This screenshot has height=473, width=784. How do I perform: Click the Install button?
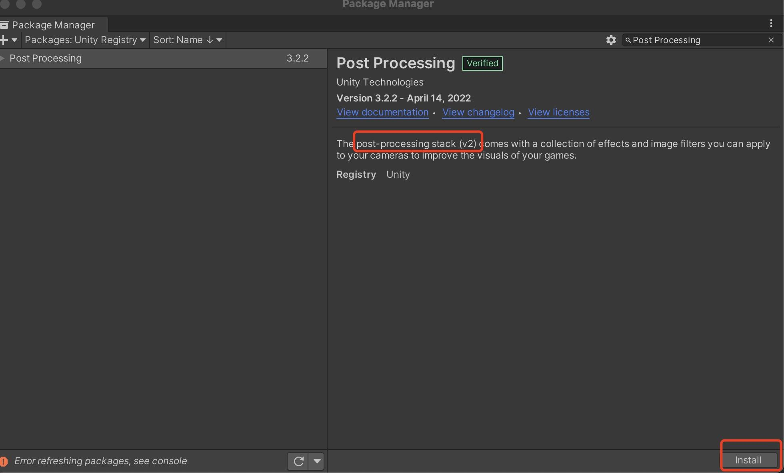pyautogui.click(x=748, y=460)
